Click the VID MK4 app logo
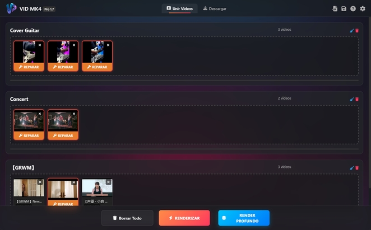Viewport: 371px width, 230px height. coord(11,8)
